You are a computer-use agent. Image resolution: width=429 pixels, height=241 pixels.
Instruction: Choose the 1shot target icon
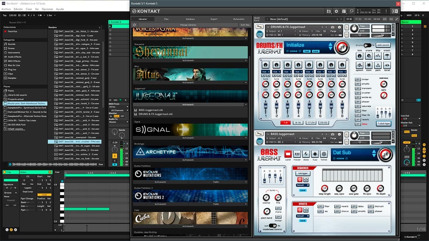click(x=324, y=154)
